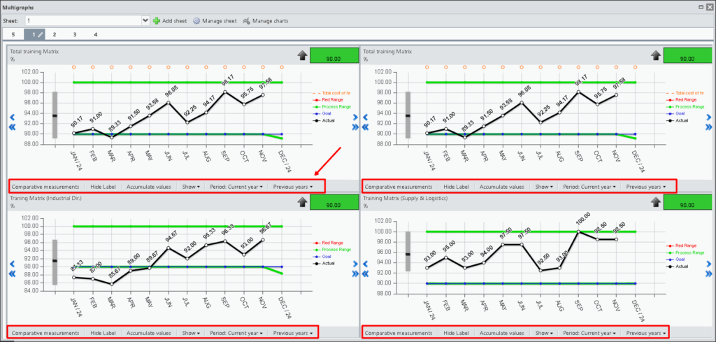Open the Sheet selection dropdown

pos(145,21)
